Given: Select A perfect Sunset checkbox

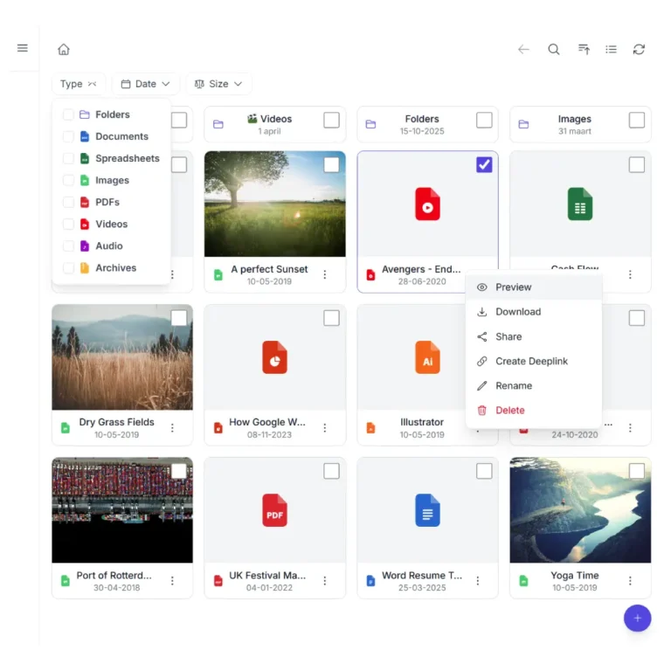Looking at the screenshot, I should pyautogui.click(x=332, y=165).
